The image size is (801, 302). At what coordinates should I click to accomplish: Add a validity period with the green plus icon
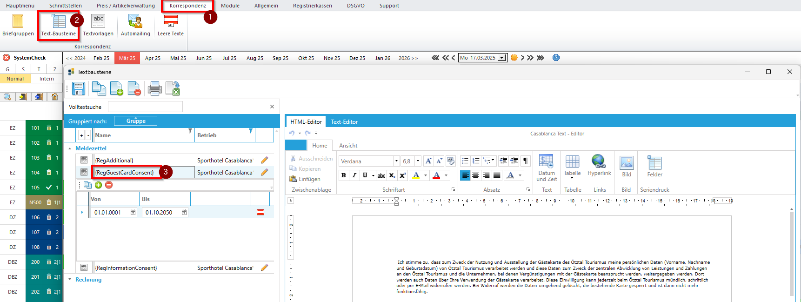(98, 185)
